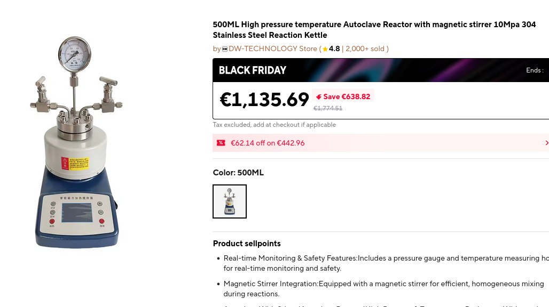Screen dimensions: 549x307
Task: Click the 500ML Autoclave Reactor product title
Action: (374, 30)
